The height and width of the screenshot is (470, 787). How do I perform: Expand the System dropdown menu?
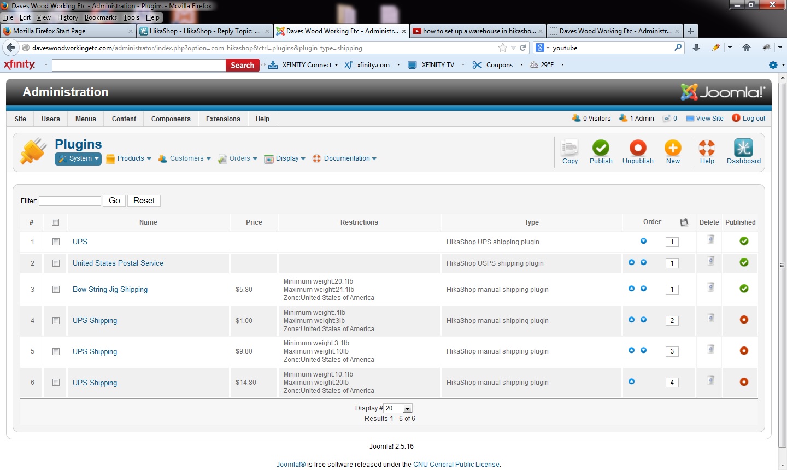tap(78, 158)
